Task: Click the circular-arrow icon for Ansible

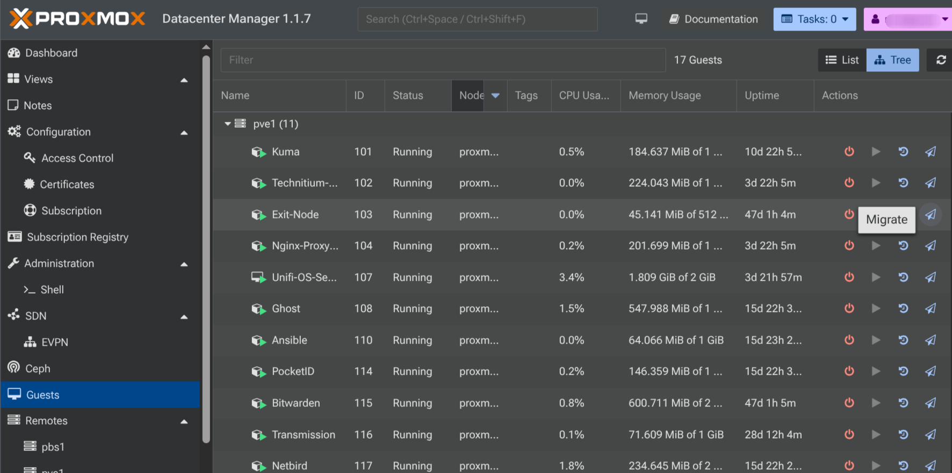Action: pos(903,340)
